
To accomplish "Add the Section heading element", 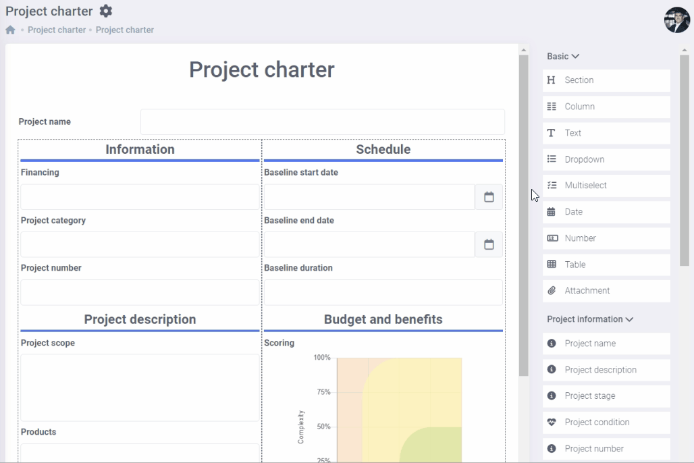I will point(579,80).
